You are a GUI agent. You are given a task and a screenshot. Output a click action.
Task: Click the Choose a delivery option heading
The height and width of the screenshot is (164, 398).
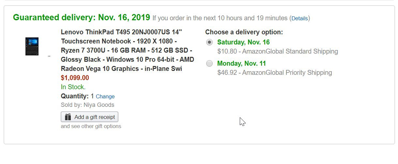[244, 32]
